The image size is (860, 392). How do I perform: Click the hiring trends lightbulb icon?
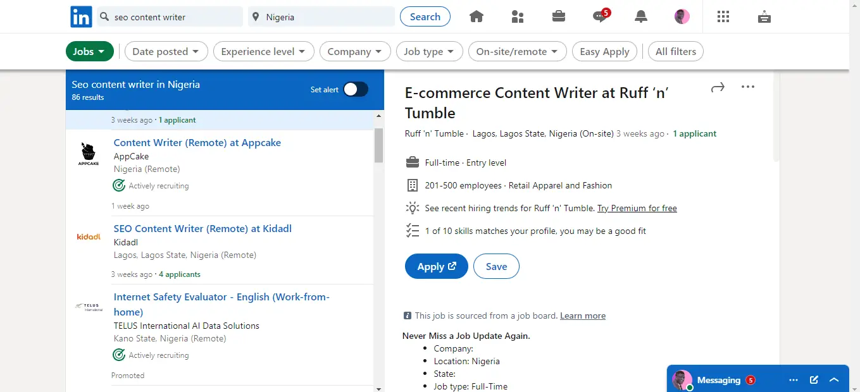point(413,208)
